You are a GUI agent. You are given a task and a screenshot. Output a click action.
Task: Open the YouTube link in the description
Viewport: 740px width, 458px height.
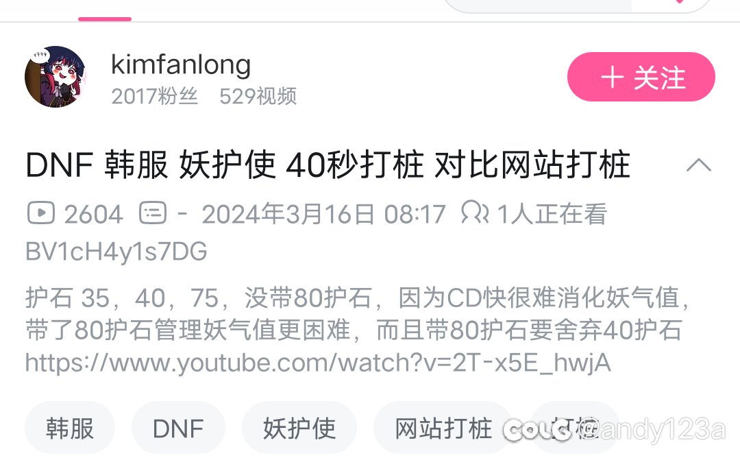coord(318,363)
